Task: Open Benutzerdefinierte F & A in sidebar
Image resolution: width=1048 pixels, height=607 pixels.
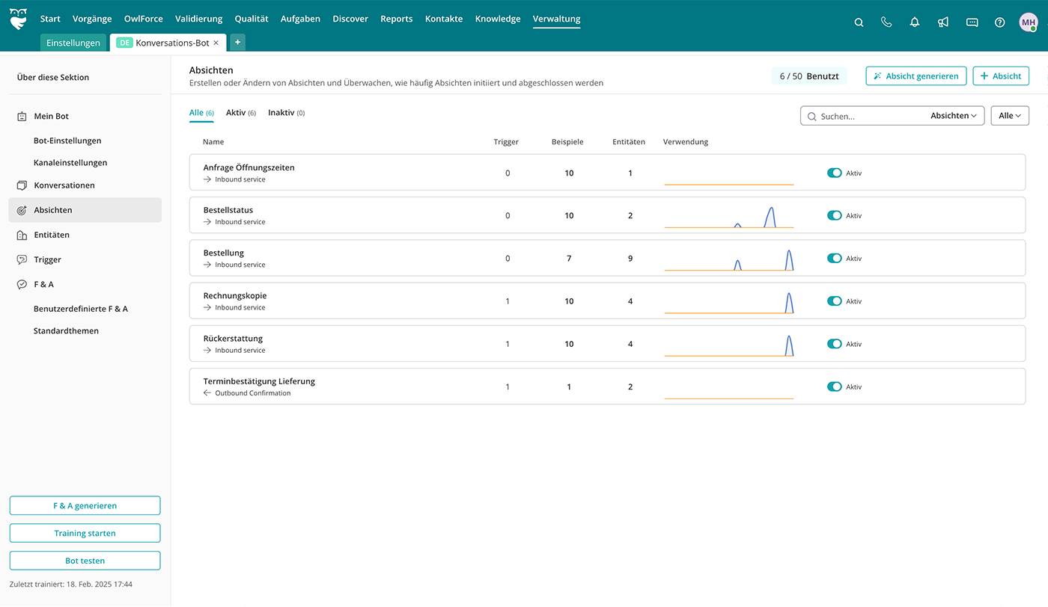Action: pos(81,309)
